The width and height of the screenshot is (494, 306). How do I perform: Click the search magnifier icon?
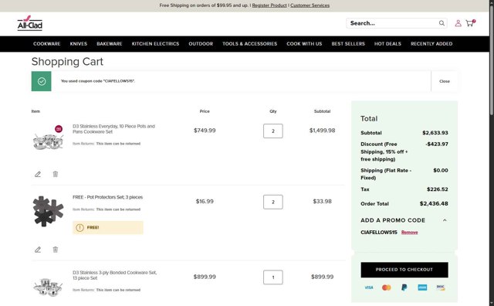coord(442,23)
